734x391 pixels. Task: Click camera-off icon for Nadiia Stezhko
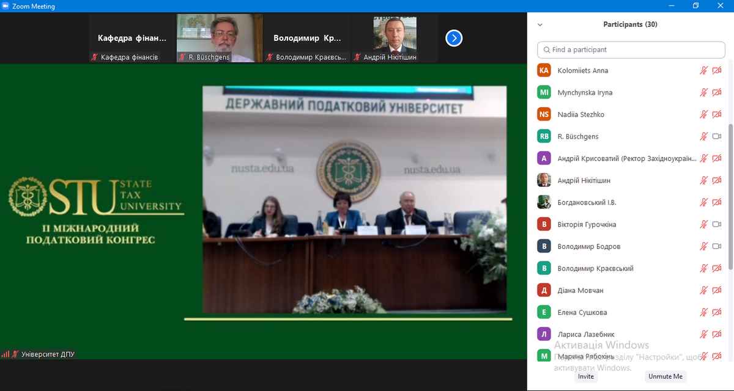(x=717, y=115)
